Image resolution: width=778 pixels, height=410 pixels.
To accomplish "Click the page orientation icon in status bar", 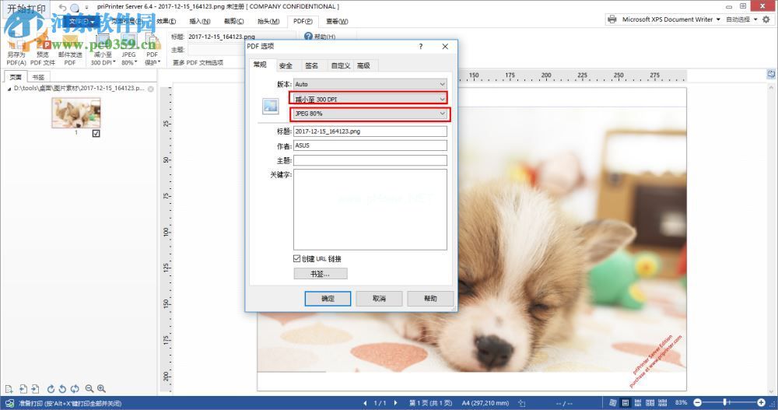I will (521, 403).
